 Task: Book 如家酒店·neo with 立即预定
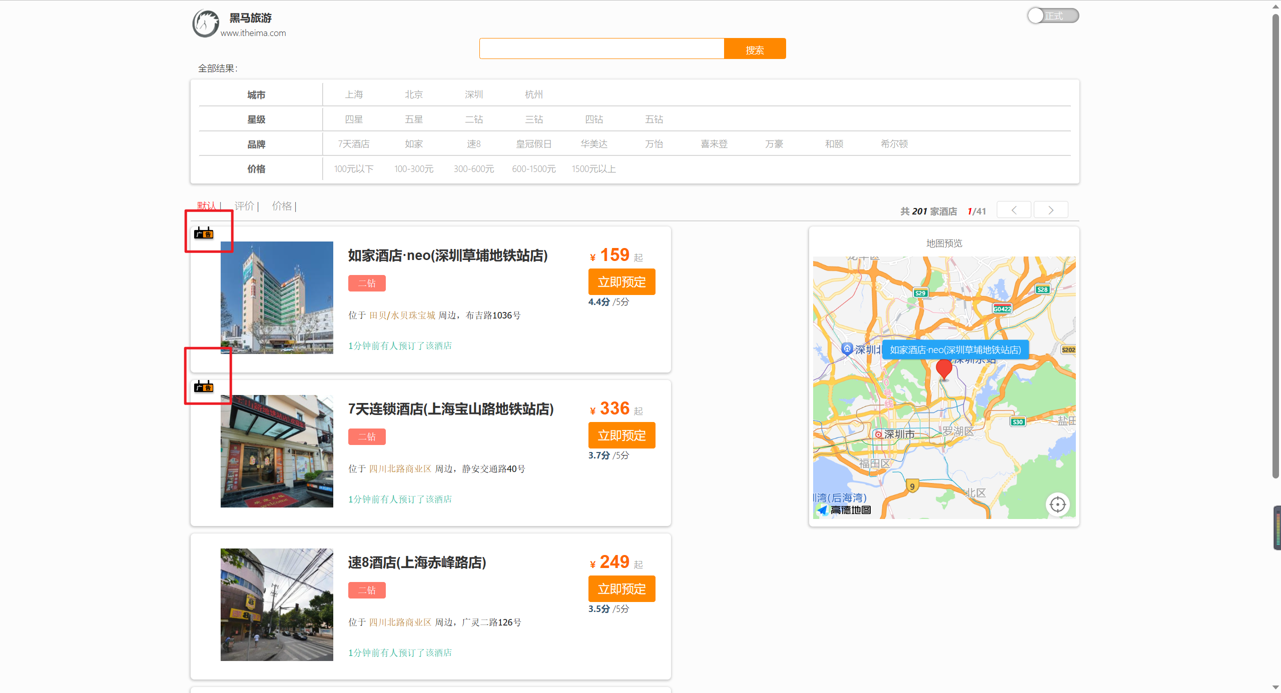pyautogui.click(x=621, y=282)
